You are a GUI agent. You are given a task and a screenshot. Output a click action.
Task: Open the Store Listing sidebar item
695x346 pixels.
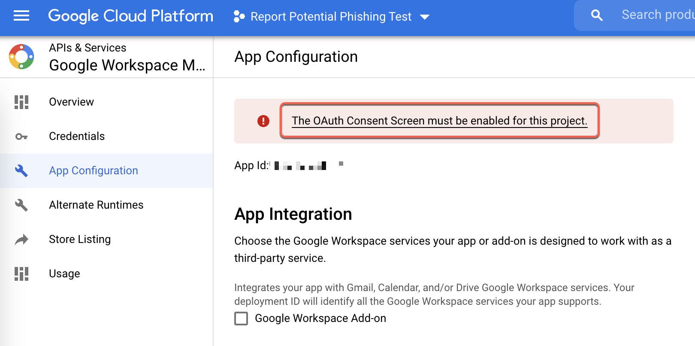(x=106, y=240)
